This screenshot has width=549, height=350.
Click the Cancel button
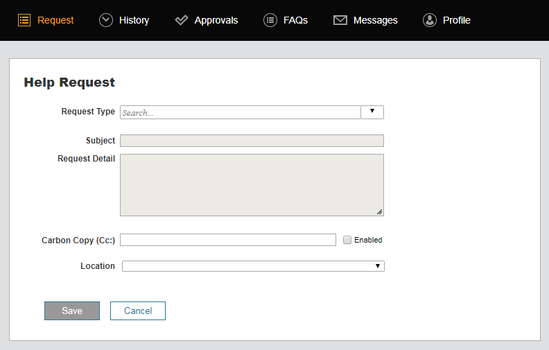point(138,310)
